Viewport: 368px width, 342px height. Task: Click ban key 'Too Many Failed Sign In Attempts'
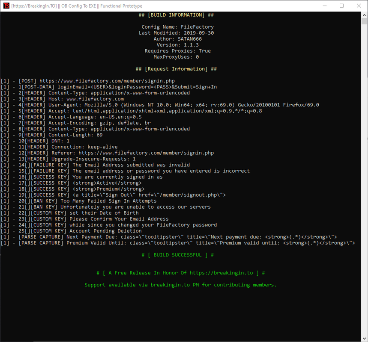(79, 201)
